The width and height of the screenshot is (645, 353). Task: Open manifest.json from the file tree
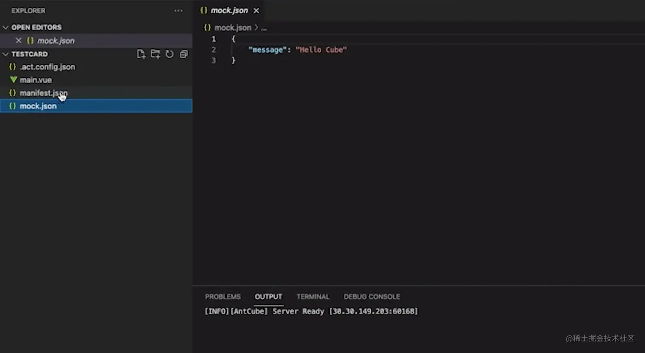click(x=96, y=93)
